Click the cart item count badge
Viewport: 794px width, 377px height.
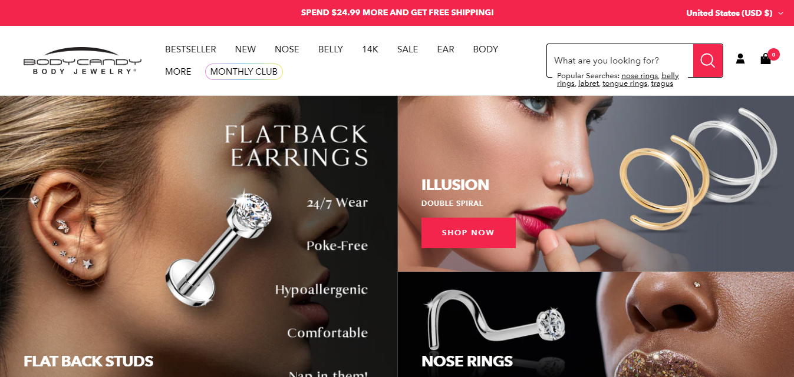tap(773, 54)
